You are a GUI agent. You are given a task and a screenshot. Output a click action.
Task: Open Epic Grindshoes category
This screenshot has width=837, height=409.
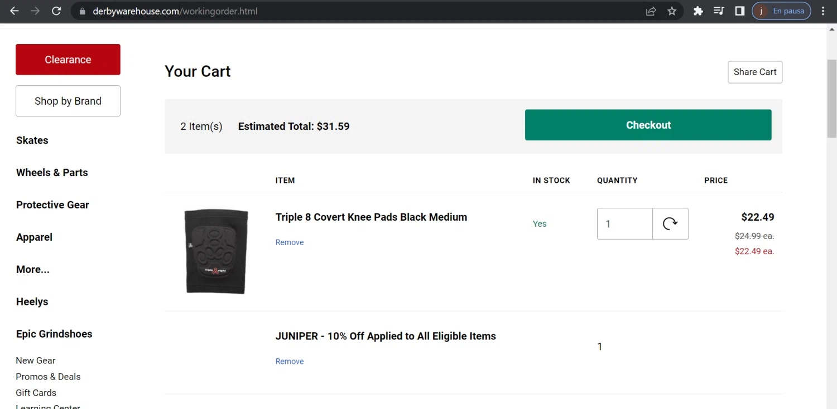coord(54,334)
